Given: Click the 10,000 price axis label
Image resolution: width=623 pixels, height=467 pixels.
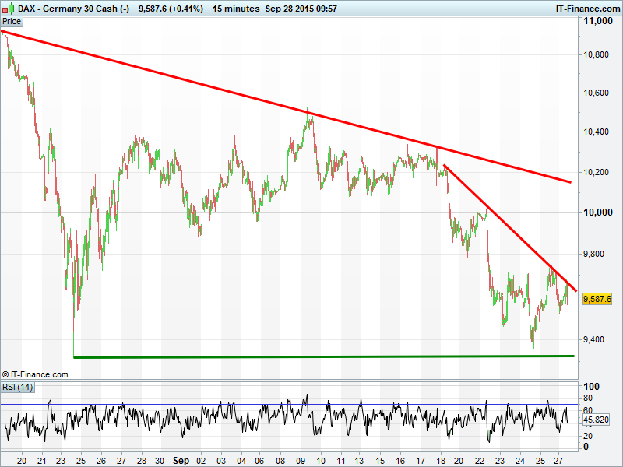Looking at the screenshot, I should [x=599, y=212].
